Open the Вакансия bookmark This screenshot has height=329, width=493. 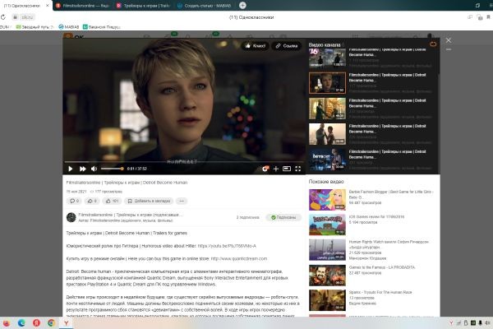102,27
